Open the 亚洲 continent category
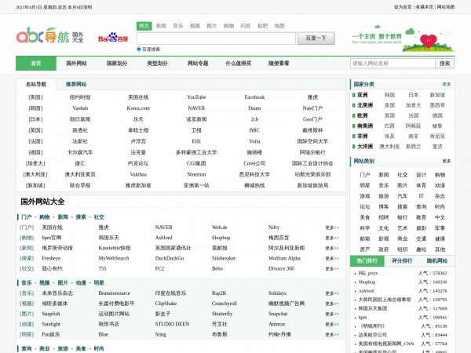This screenshot has height=353, width=471. (x=362, y=95)
